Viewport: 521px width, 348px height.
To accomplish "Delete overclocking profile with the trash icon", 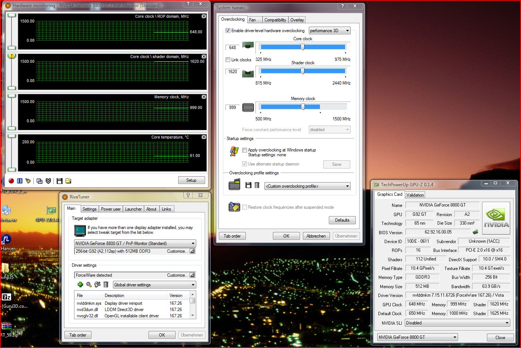I will (257, 185).
